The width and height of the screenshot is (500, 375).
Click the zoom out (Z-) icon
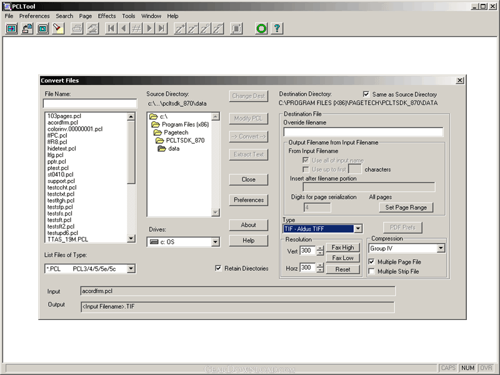(x=192, y=29)
